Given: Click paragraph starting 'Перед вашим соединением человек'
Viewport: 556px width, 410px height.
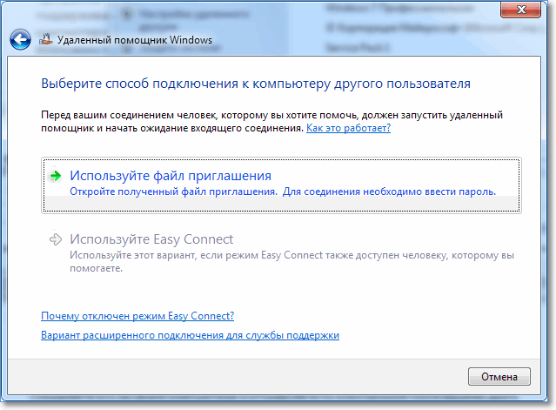Looking at the screenshot, I should pyautogui.click(x=272, y=121).
